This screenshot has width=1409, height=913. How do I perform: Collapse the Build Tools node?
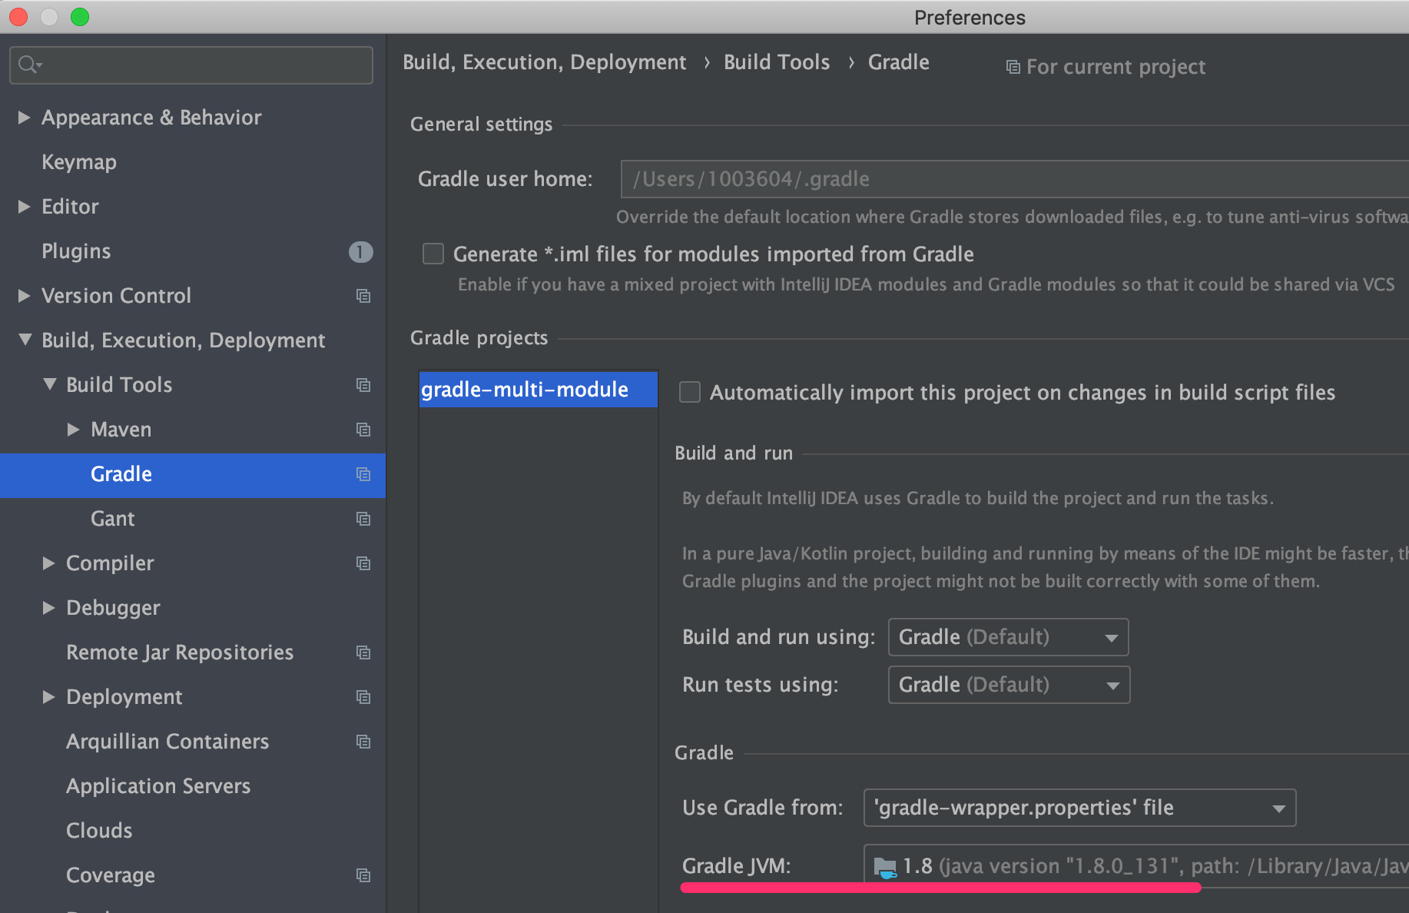(50, 384)
